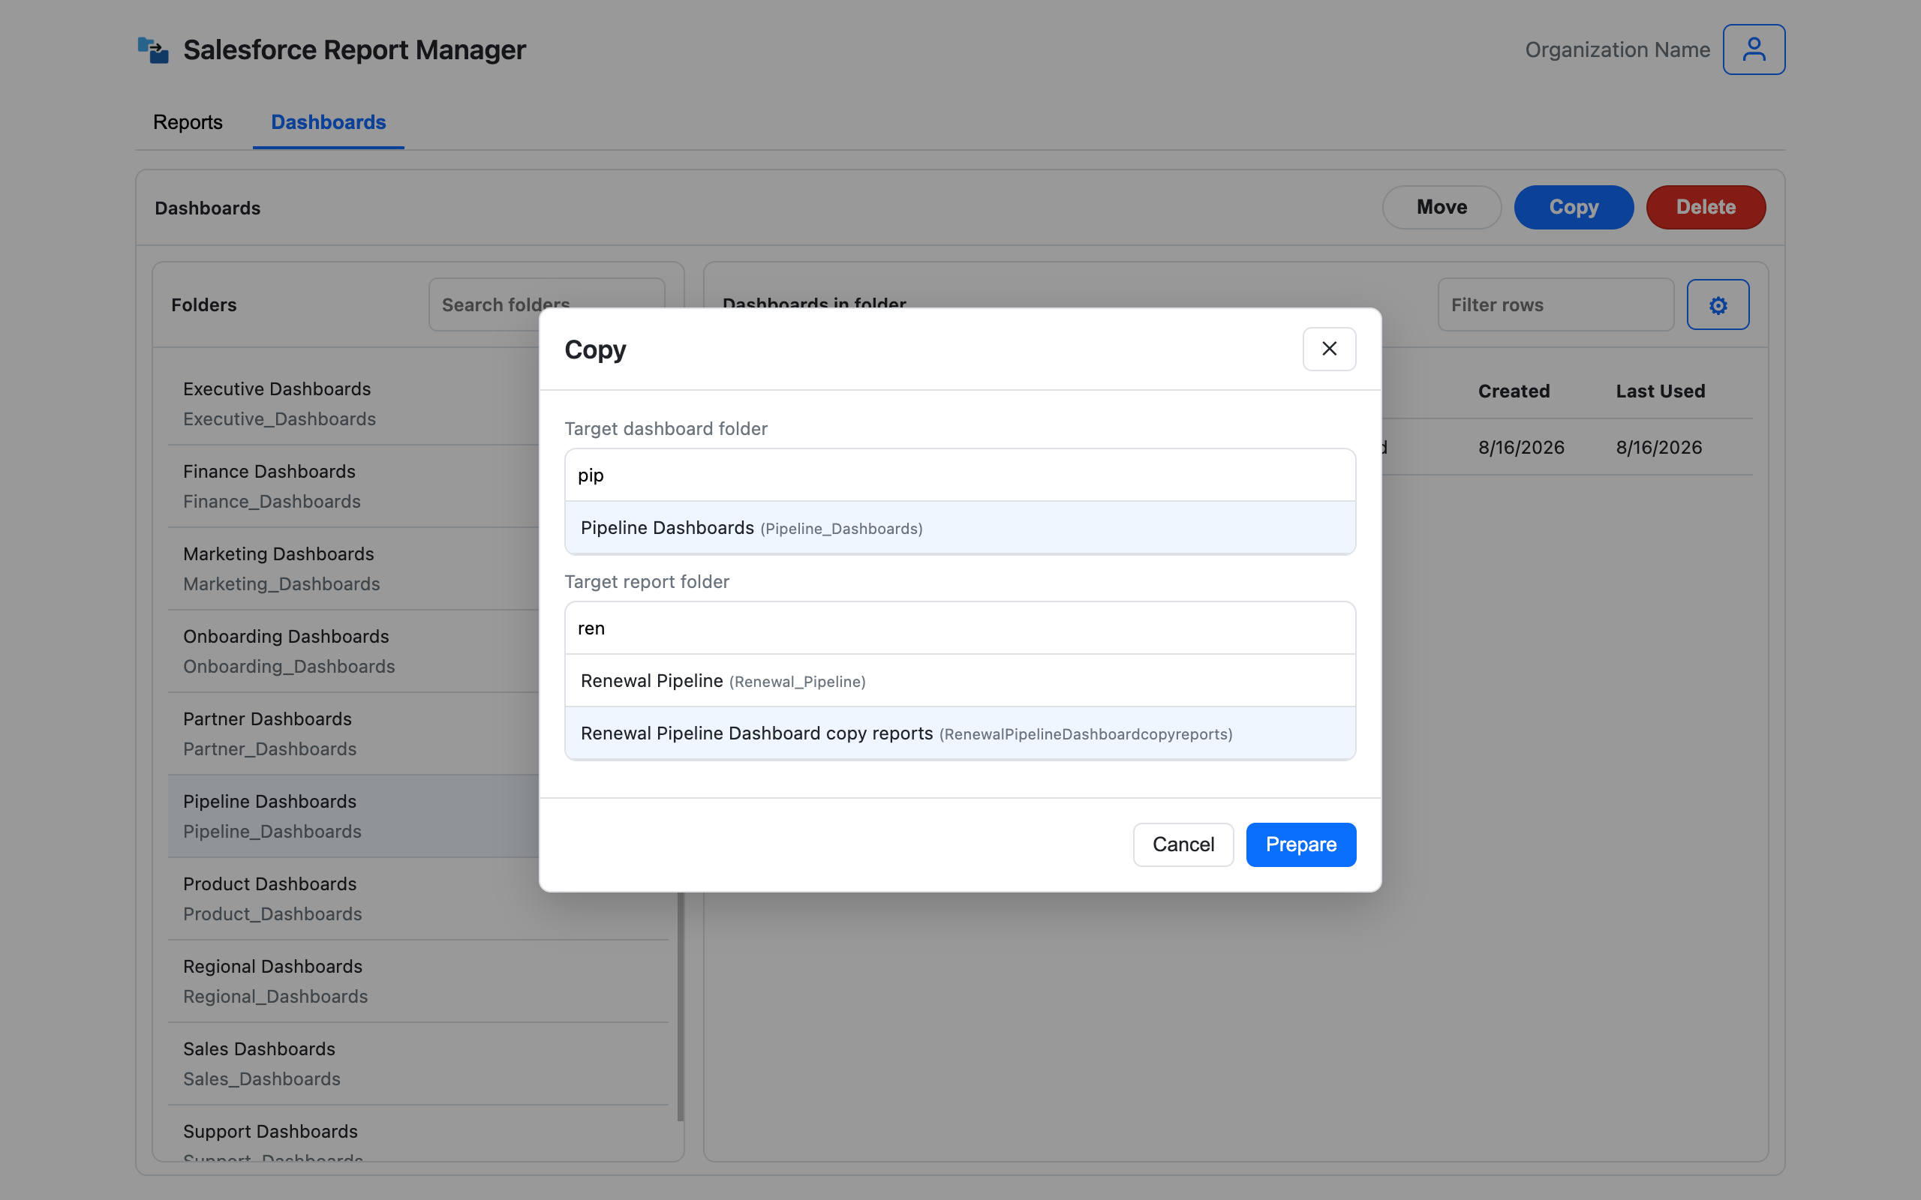
Task: Open the Product Dashboards folder
Action: point(418,899)
